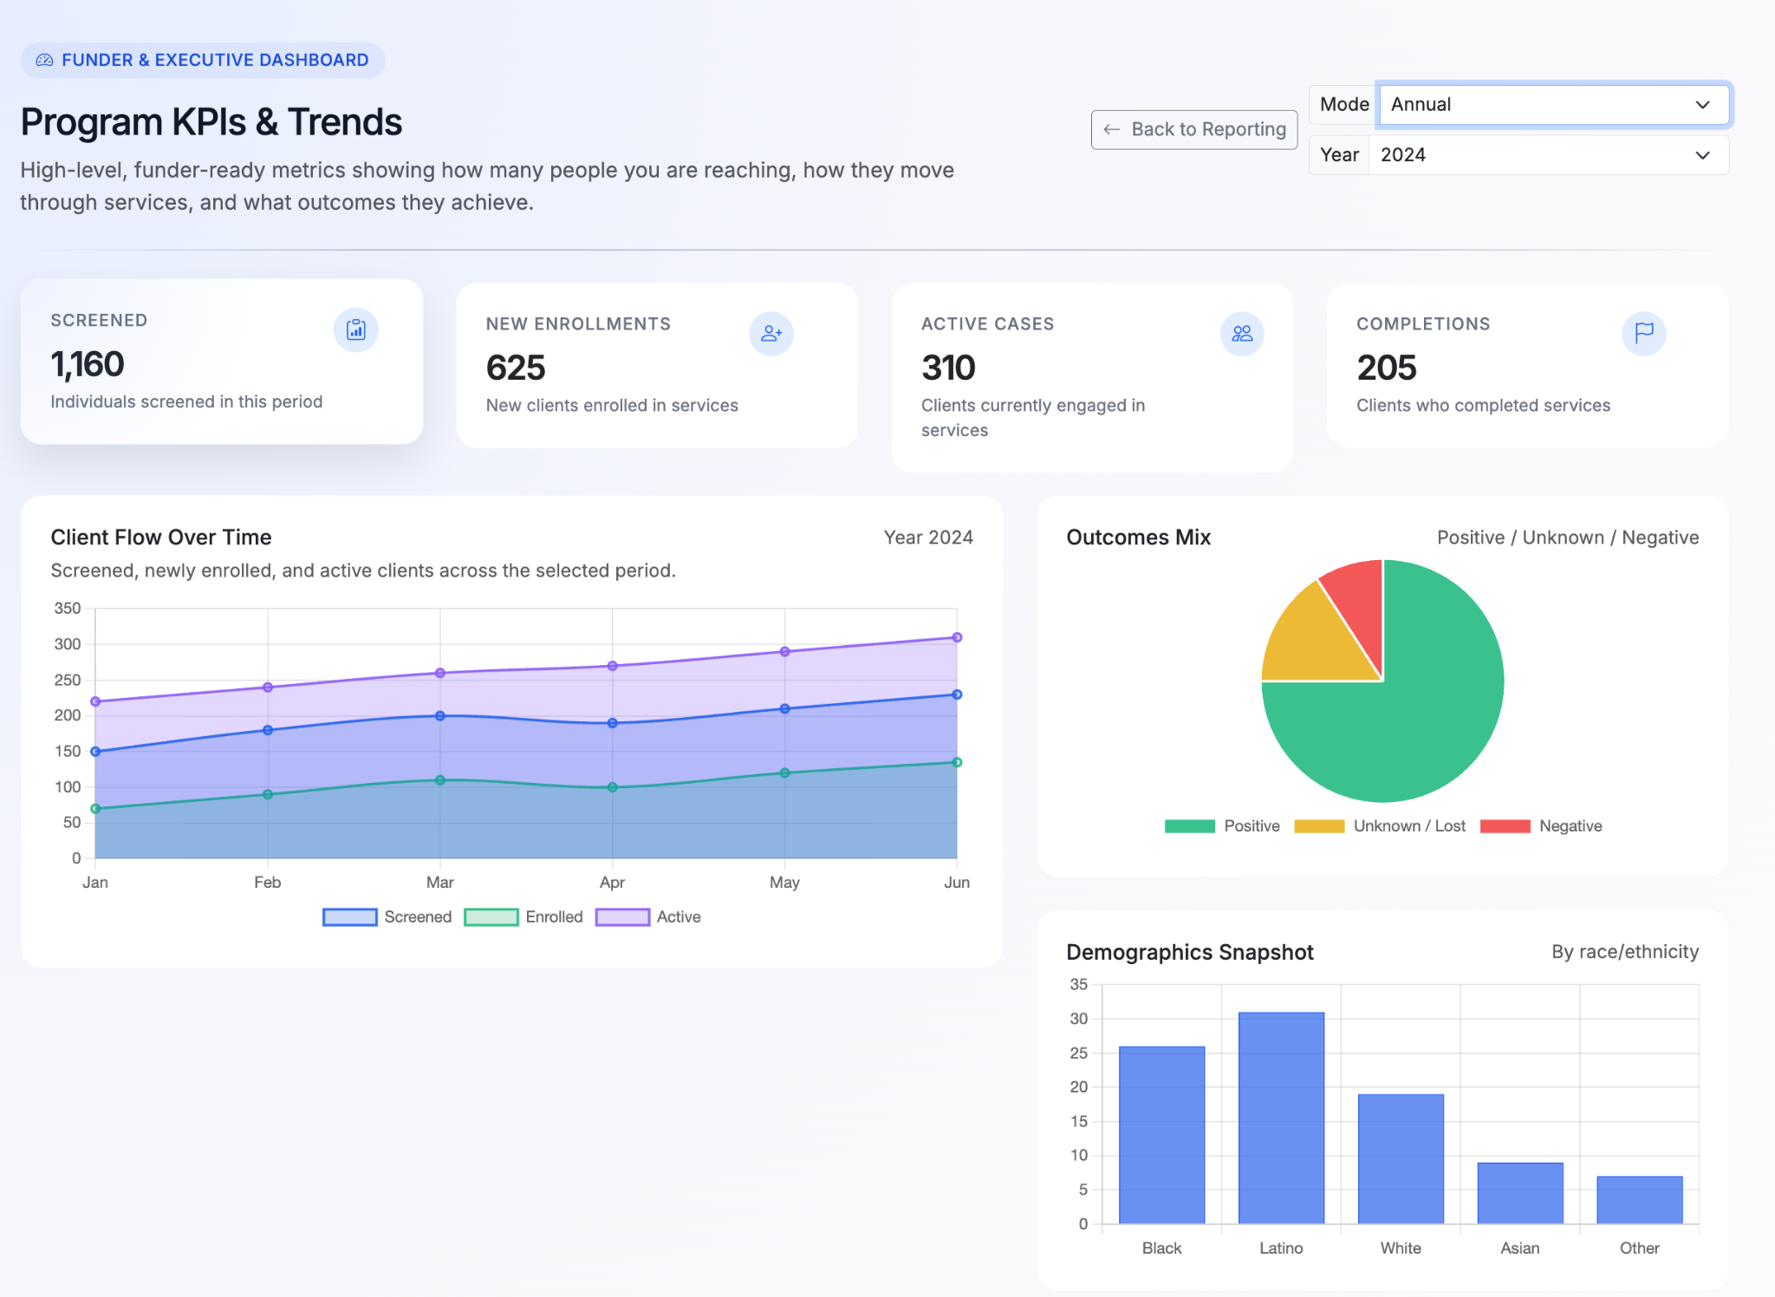Click the Back to Reporting button
This screenshot has width=1775, height=1297.
(1193, 129)
